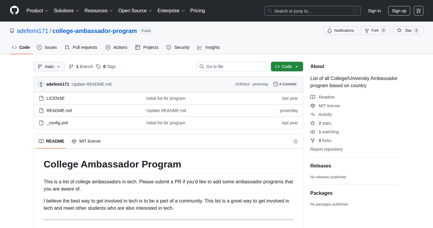Open the README.md file

(x=59, y=111)
